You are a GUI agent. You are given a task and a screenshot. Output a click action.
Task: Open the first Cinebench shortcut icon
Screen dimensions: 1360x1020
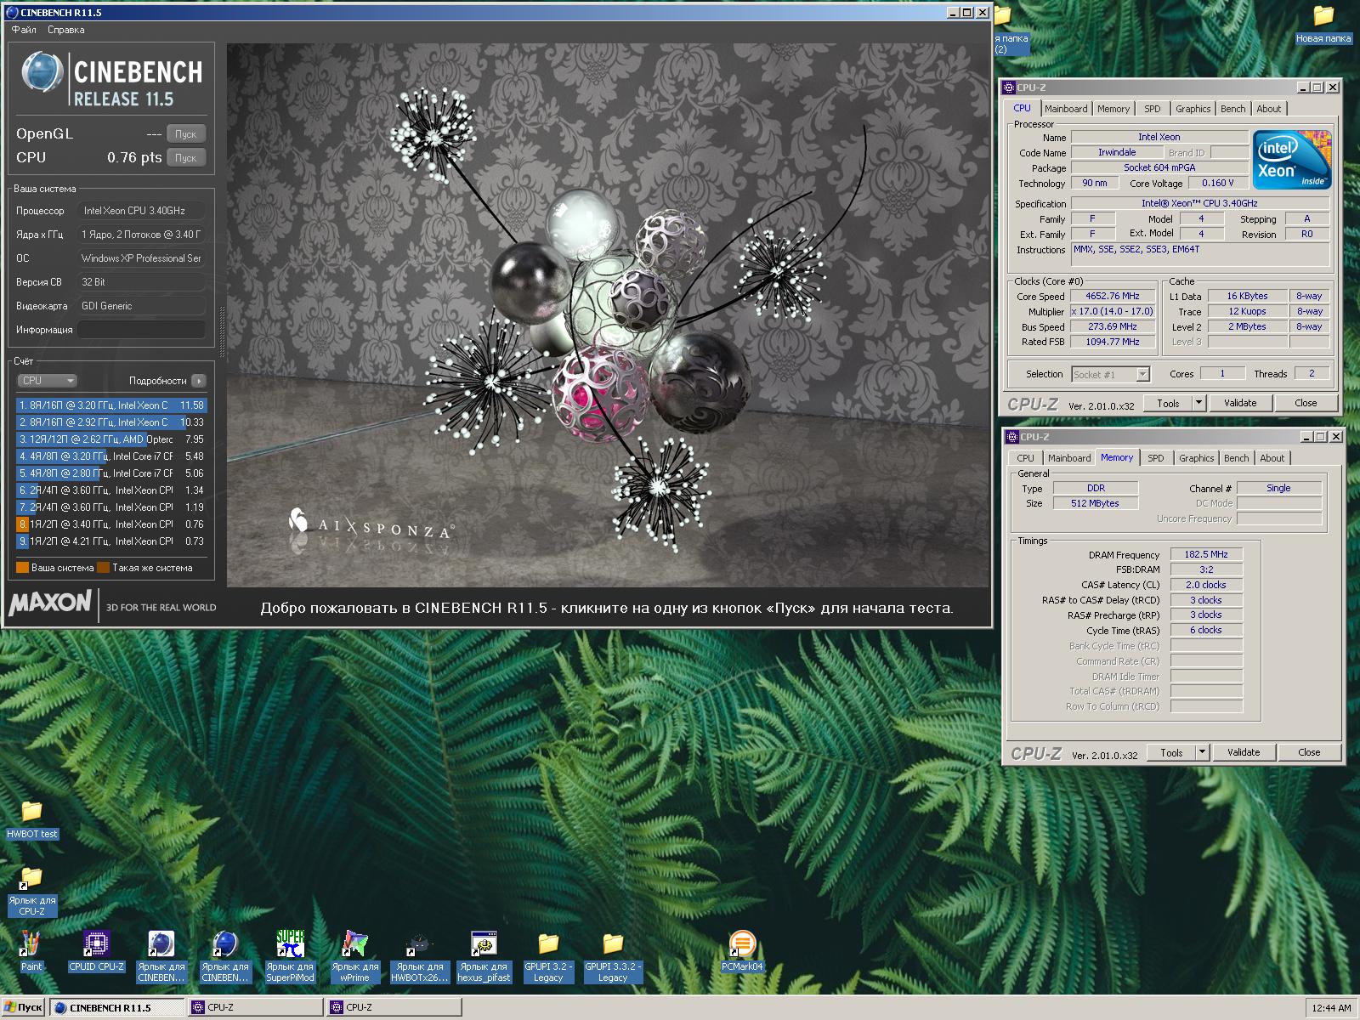pyautogui.click(x=161, y=943)
